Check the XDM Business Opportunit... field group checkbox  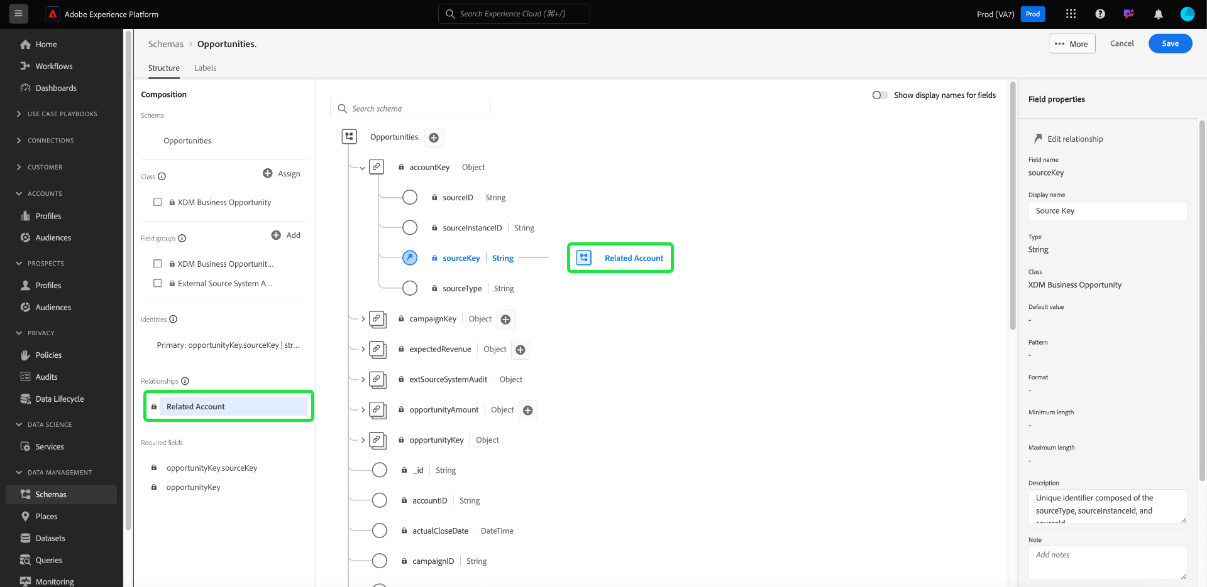pos(158,264)
